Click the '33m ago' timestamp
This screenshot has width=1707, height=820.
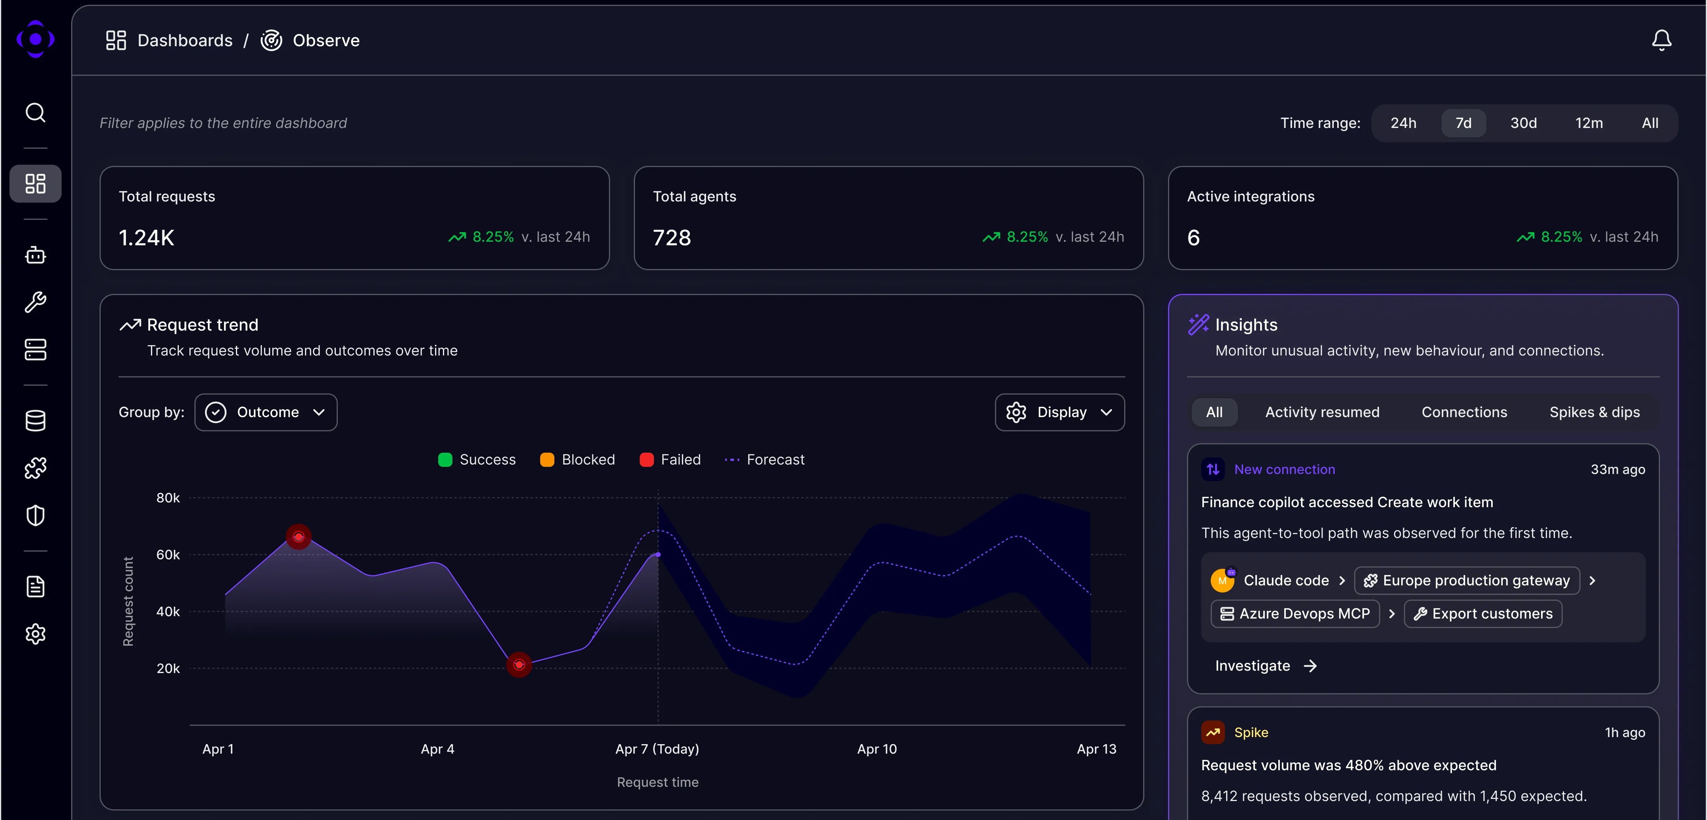(1618, 469)
